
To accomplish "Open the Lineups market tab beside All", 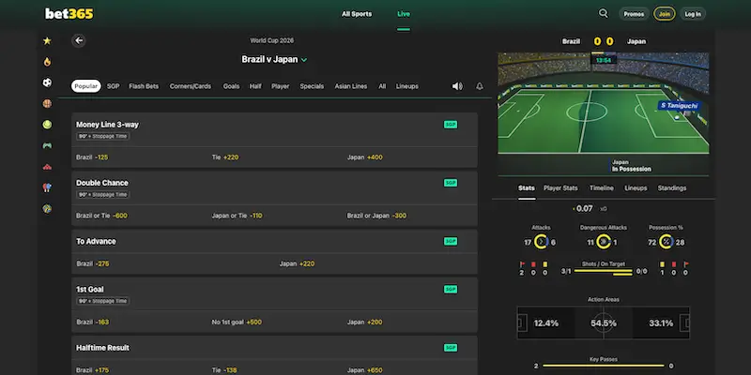I will tap(407, 86).
